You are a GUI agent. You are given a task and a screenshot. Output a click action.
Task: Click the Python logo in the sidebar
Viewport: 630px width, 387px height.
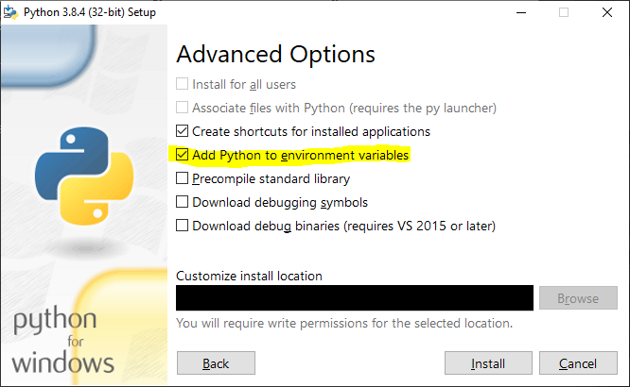[84, 176]
